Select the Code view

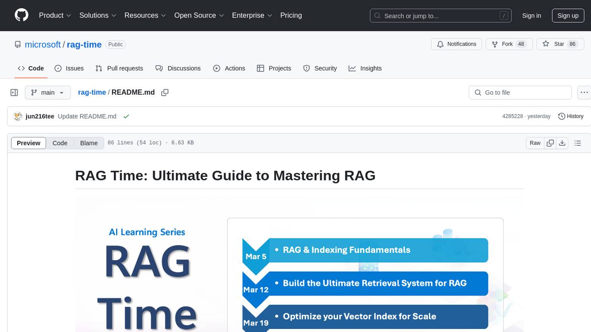(60, 143)
